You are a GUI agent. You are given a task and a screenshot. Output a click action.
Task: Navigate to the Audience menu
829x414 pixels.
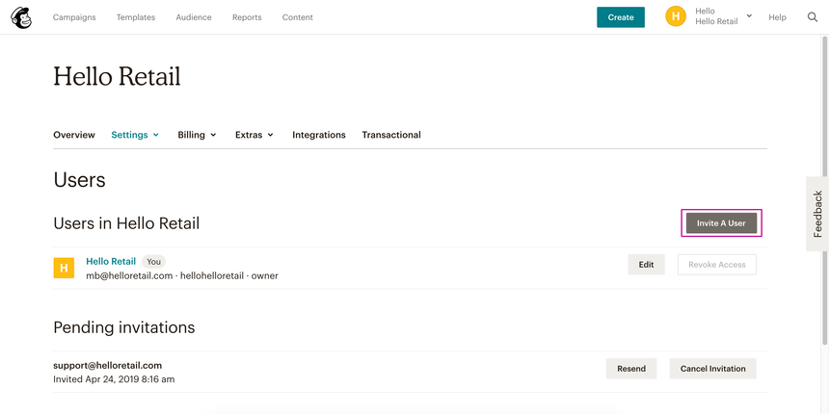click(194, 17)
